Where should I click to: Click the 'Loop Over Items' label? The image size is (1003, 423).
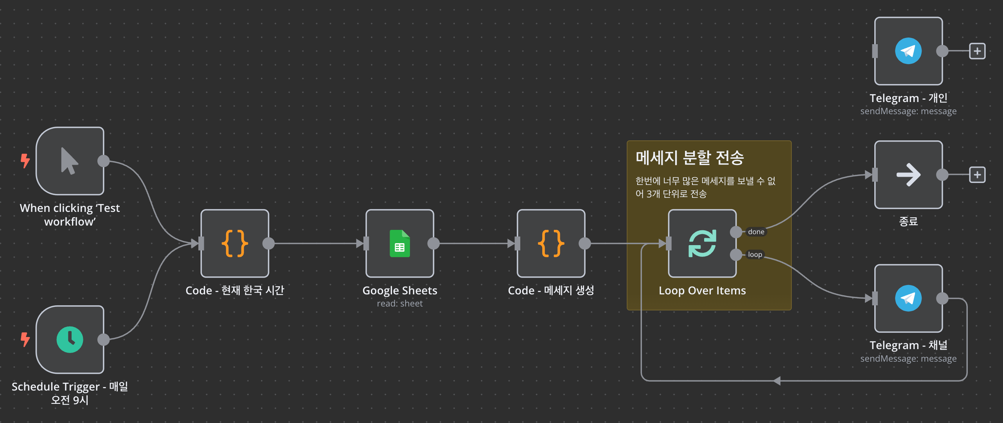click(702, 290)
